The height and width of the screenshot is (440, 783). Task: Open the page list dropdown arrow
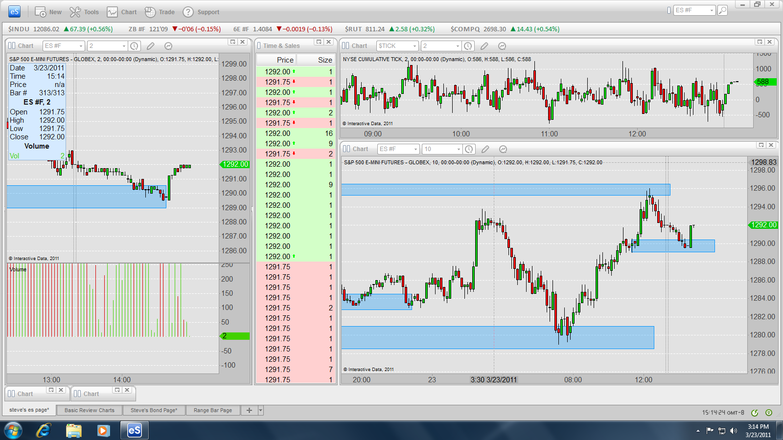(x=261, y=410)
